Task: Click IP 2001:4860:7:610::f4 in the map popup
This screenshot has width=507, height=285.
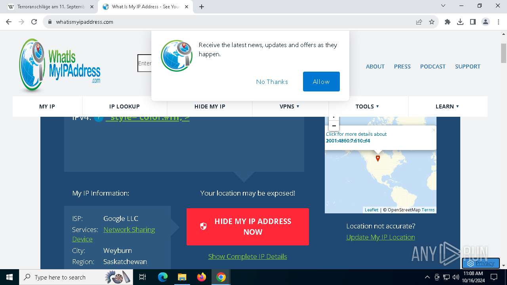Action: point(348,141)
